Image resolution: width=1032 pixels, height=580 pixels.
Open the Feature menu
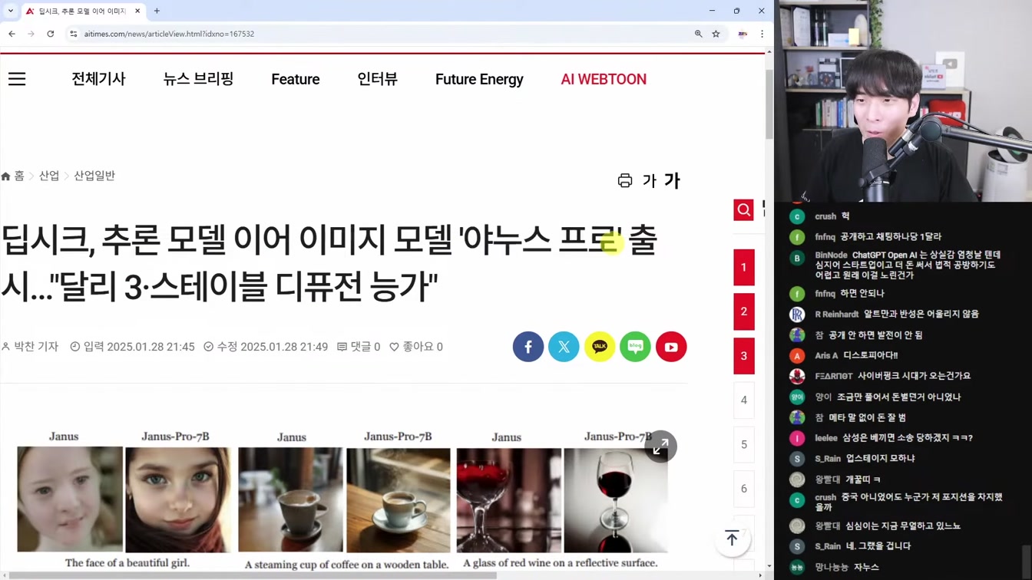coord(296,79)
